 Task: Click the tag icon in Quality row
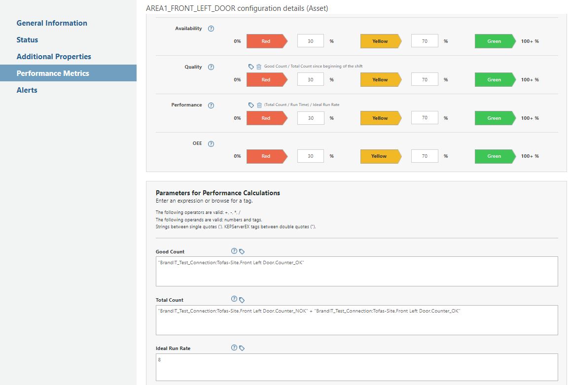[251, 67]
